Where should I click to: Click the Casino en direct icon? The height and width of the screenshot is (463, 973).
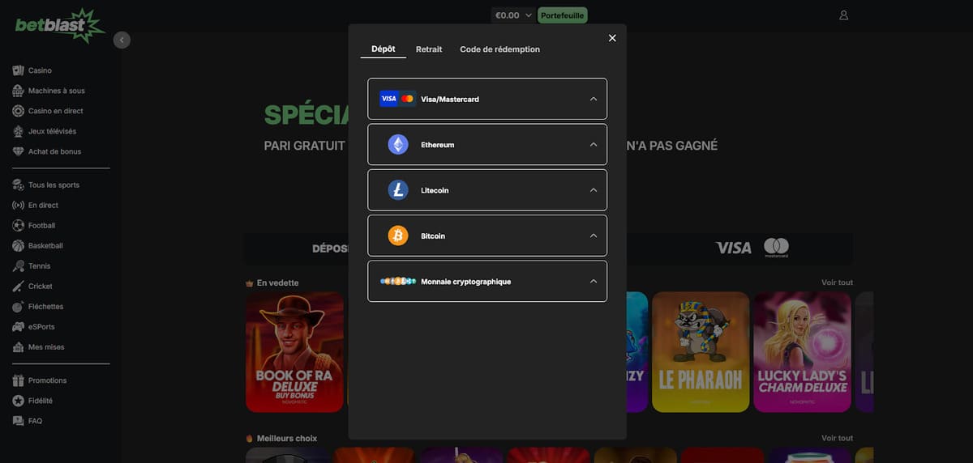point(19,111)
